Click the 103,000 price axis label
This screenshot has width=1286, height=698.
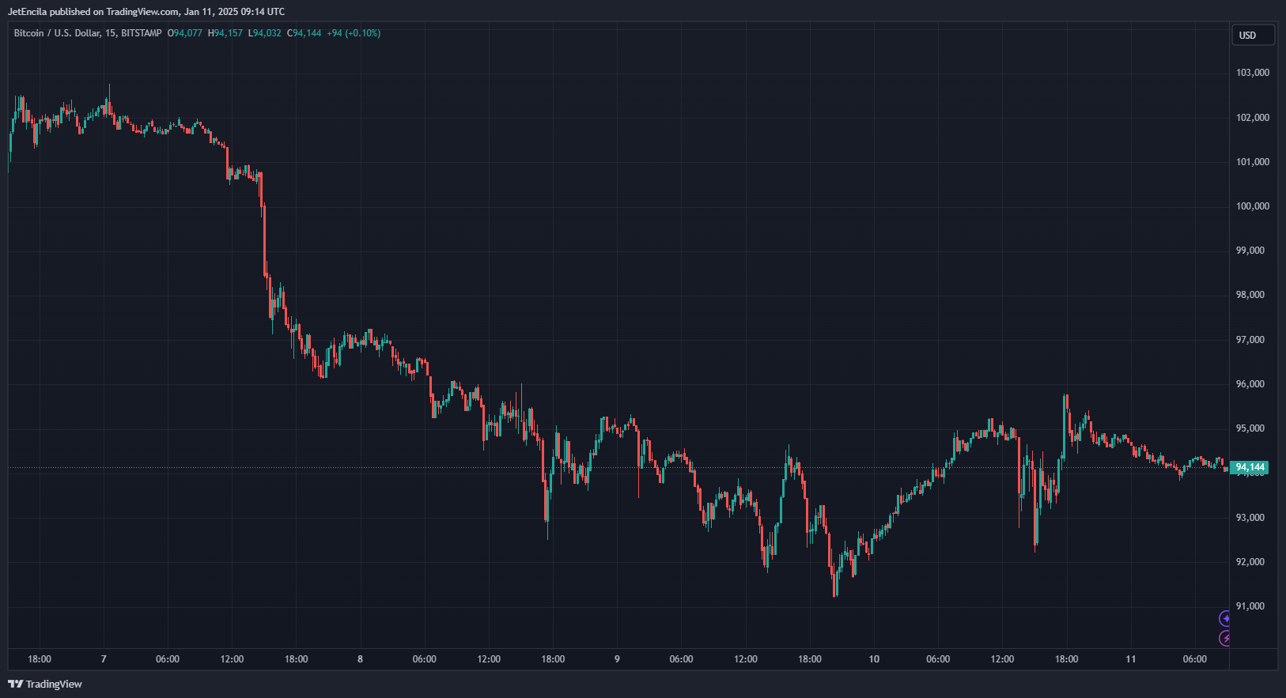click(1253, 73)
